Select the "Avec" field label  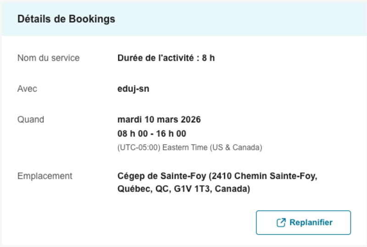[x=27, y=89]
